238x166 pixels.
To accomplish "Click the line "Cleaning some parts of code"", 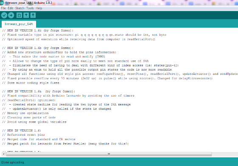I will [x=29, y=117].
